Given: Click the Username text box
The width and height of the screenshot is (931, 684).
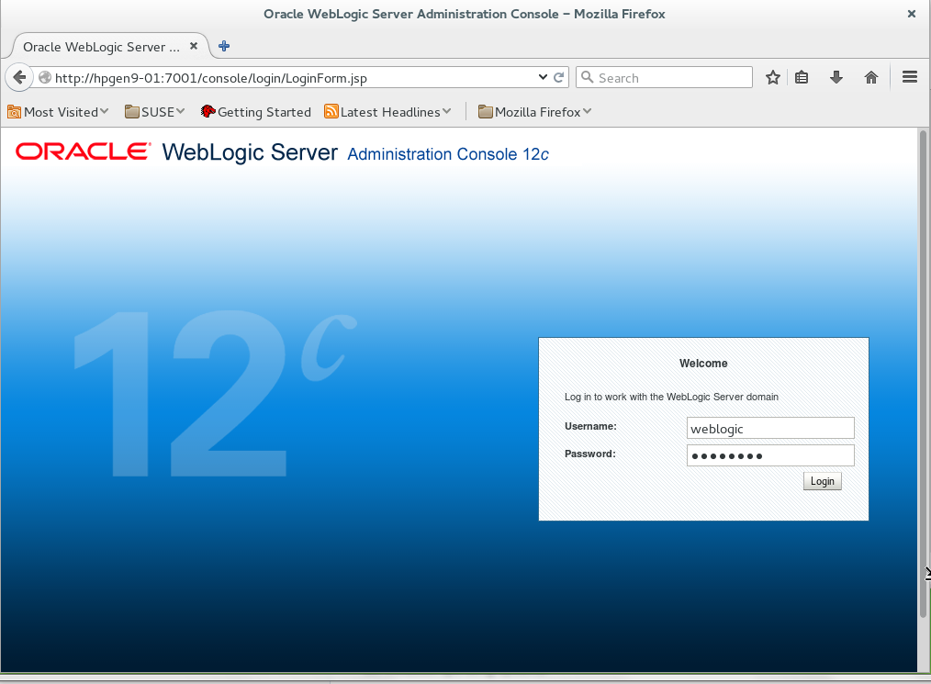Looking at the screenshot, I should coord(769,427).
